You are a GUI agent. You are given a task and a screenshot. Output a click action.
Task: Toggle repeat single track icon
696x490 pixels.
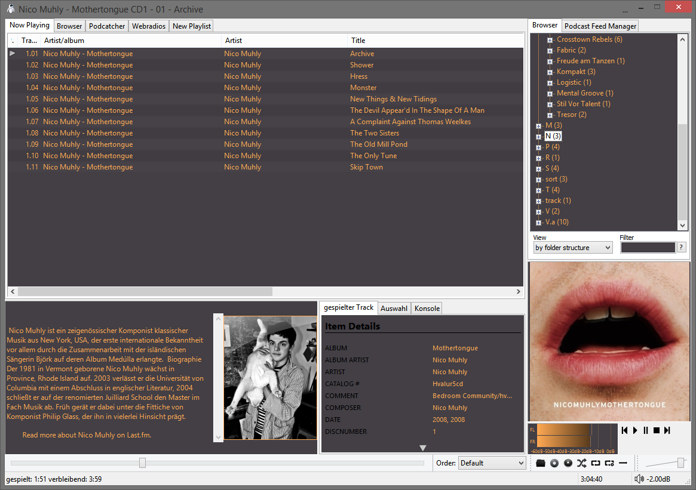click(x=609, y=463)
